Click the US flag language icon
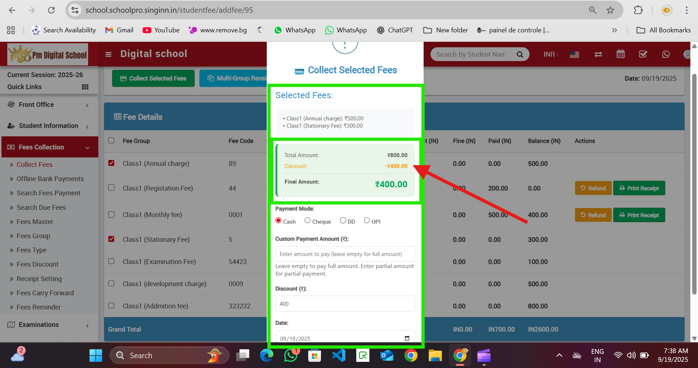The image size is (698, 368). 574,55
